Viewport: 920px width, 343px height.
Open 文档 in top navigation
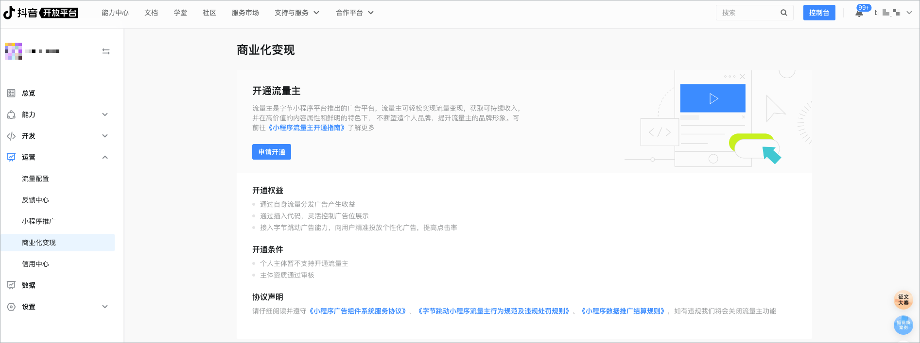151,13
